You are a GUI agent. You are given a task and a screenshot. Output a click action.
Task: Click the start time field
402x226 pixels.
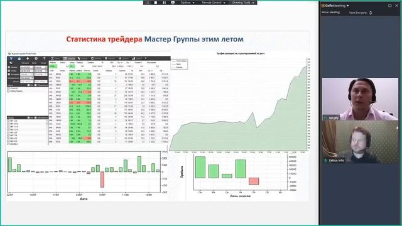pos(41,67)
